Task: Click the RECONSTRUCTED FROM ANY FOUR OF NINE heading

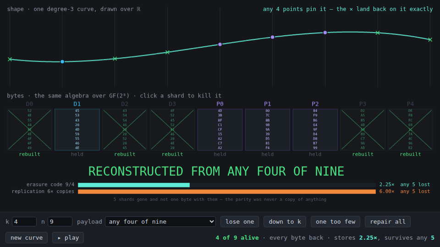Action: click(x=216, y=171)
